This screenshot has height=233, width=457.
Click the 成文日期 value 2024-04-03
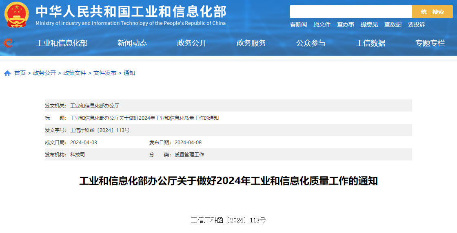coord(84,143)
